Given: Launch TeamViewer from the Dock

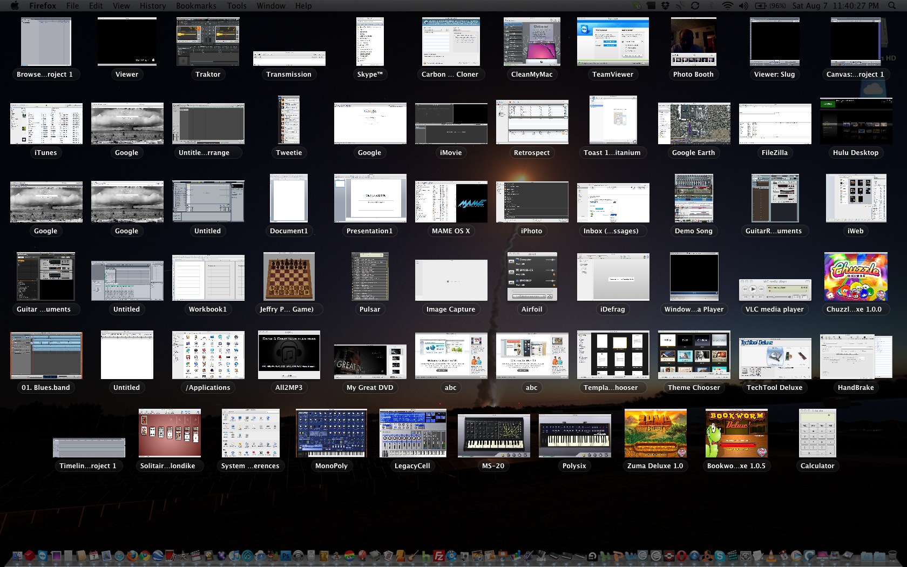Looking at the screenshot, I should (43, 555).
